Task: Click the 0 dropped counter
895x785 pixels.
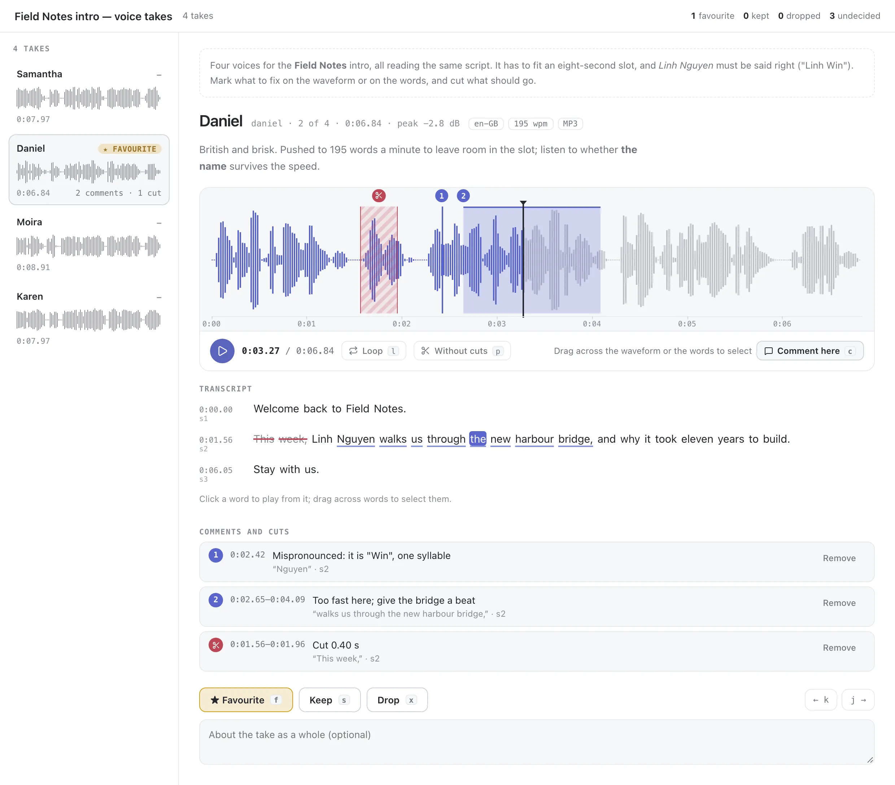Action: coord(799,16)
